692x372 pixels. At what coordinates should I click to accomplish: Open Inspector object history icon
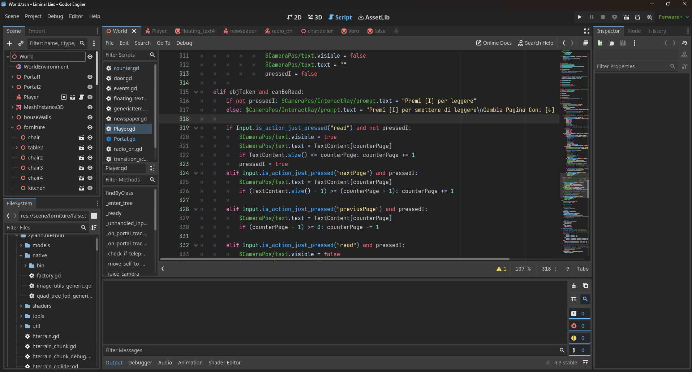684,43
